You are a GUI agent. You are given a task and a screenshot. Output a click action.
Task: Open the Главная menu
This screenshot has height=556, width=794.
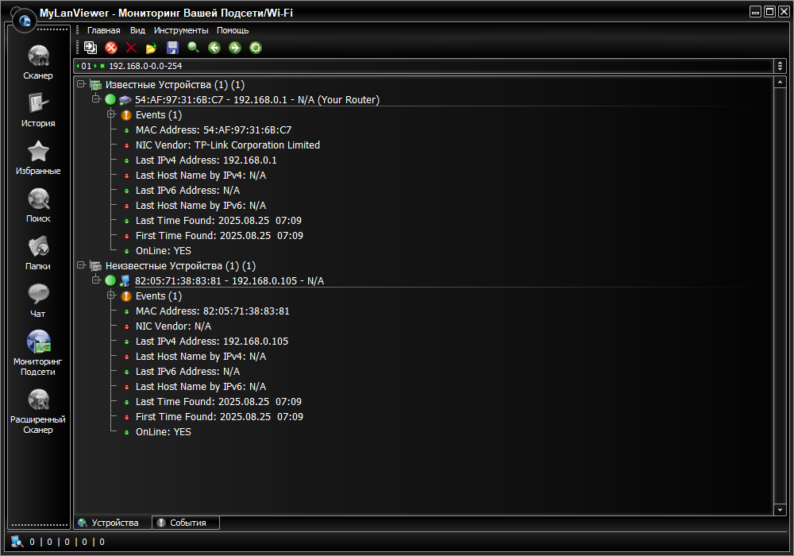(x=103, y=30)
